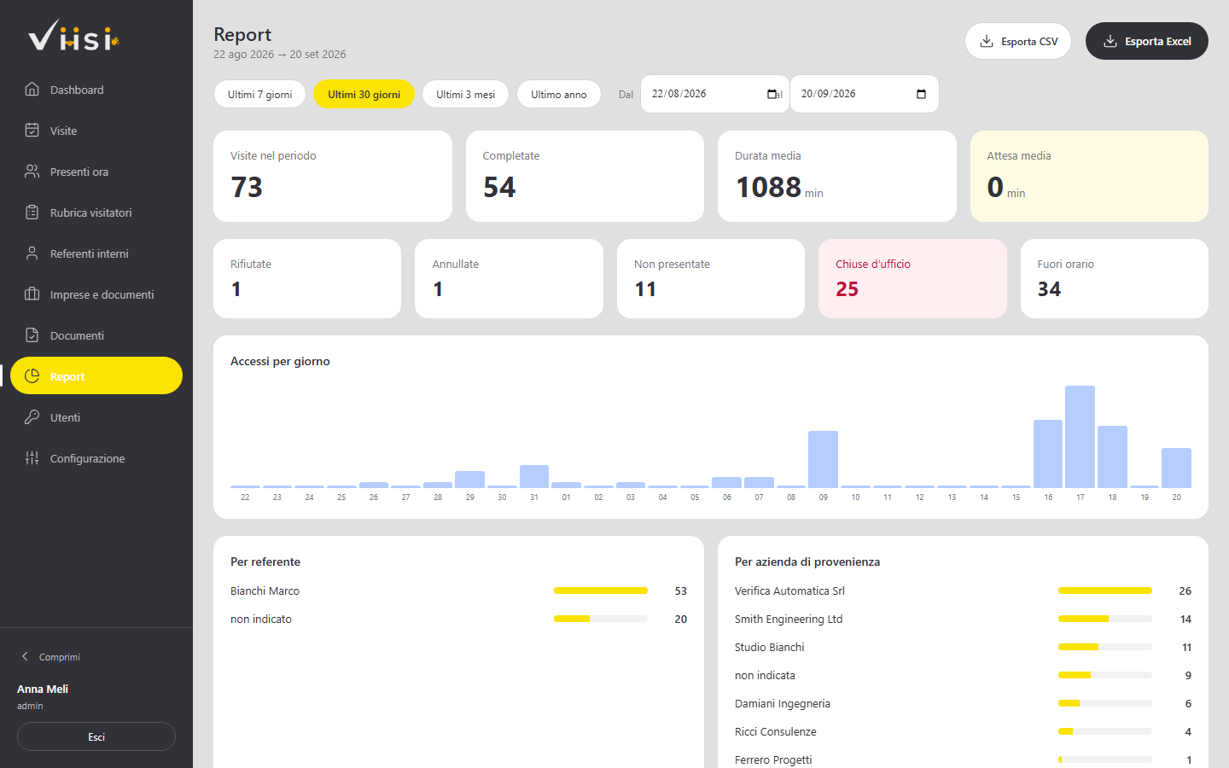The height and width of the screenshot is (768, 1229).
Task: Click the Esci logout button
Action: coord(96,736)
